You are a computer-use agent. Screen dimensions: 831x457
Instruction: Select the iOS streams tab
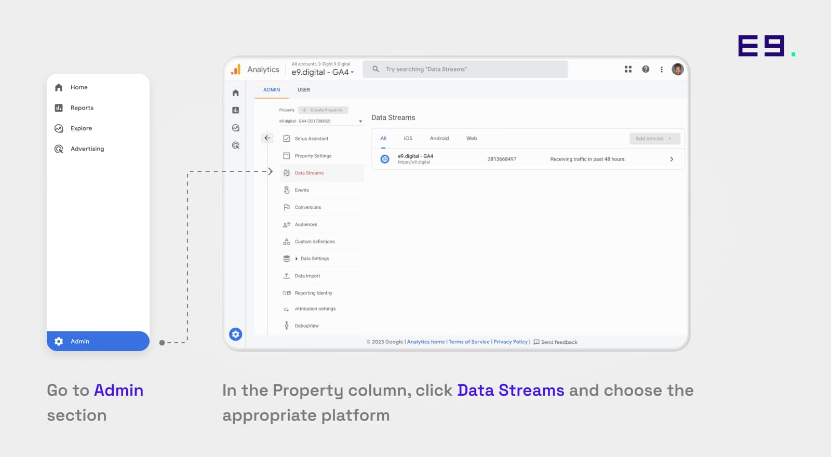[408, 139]
